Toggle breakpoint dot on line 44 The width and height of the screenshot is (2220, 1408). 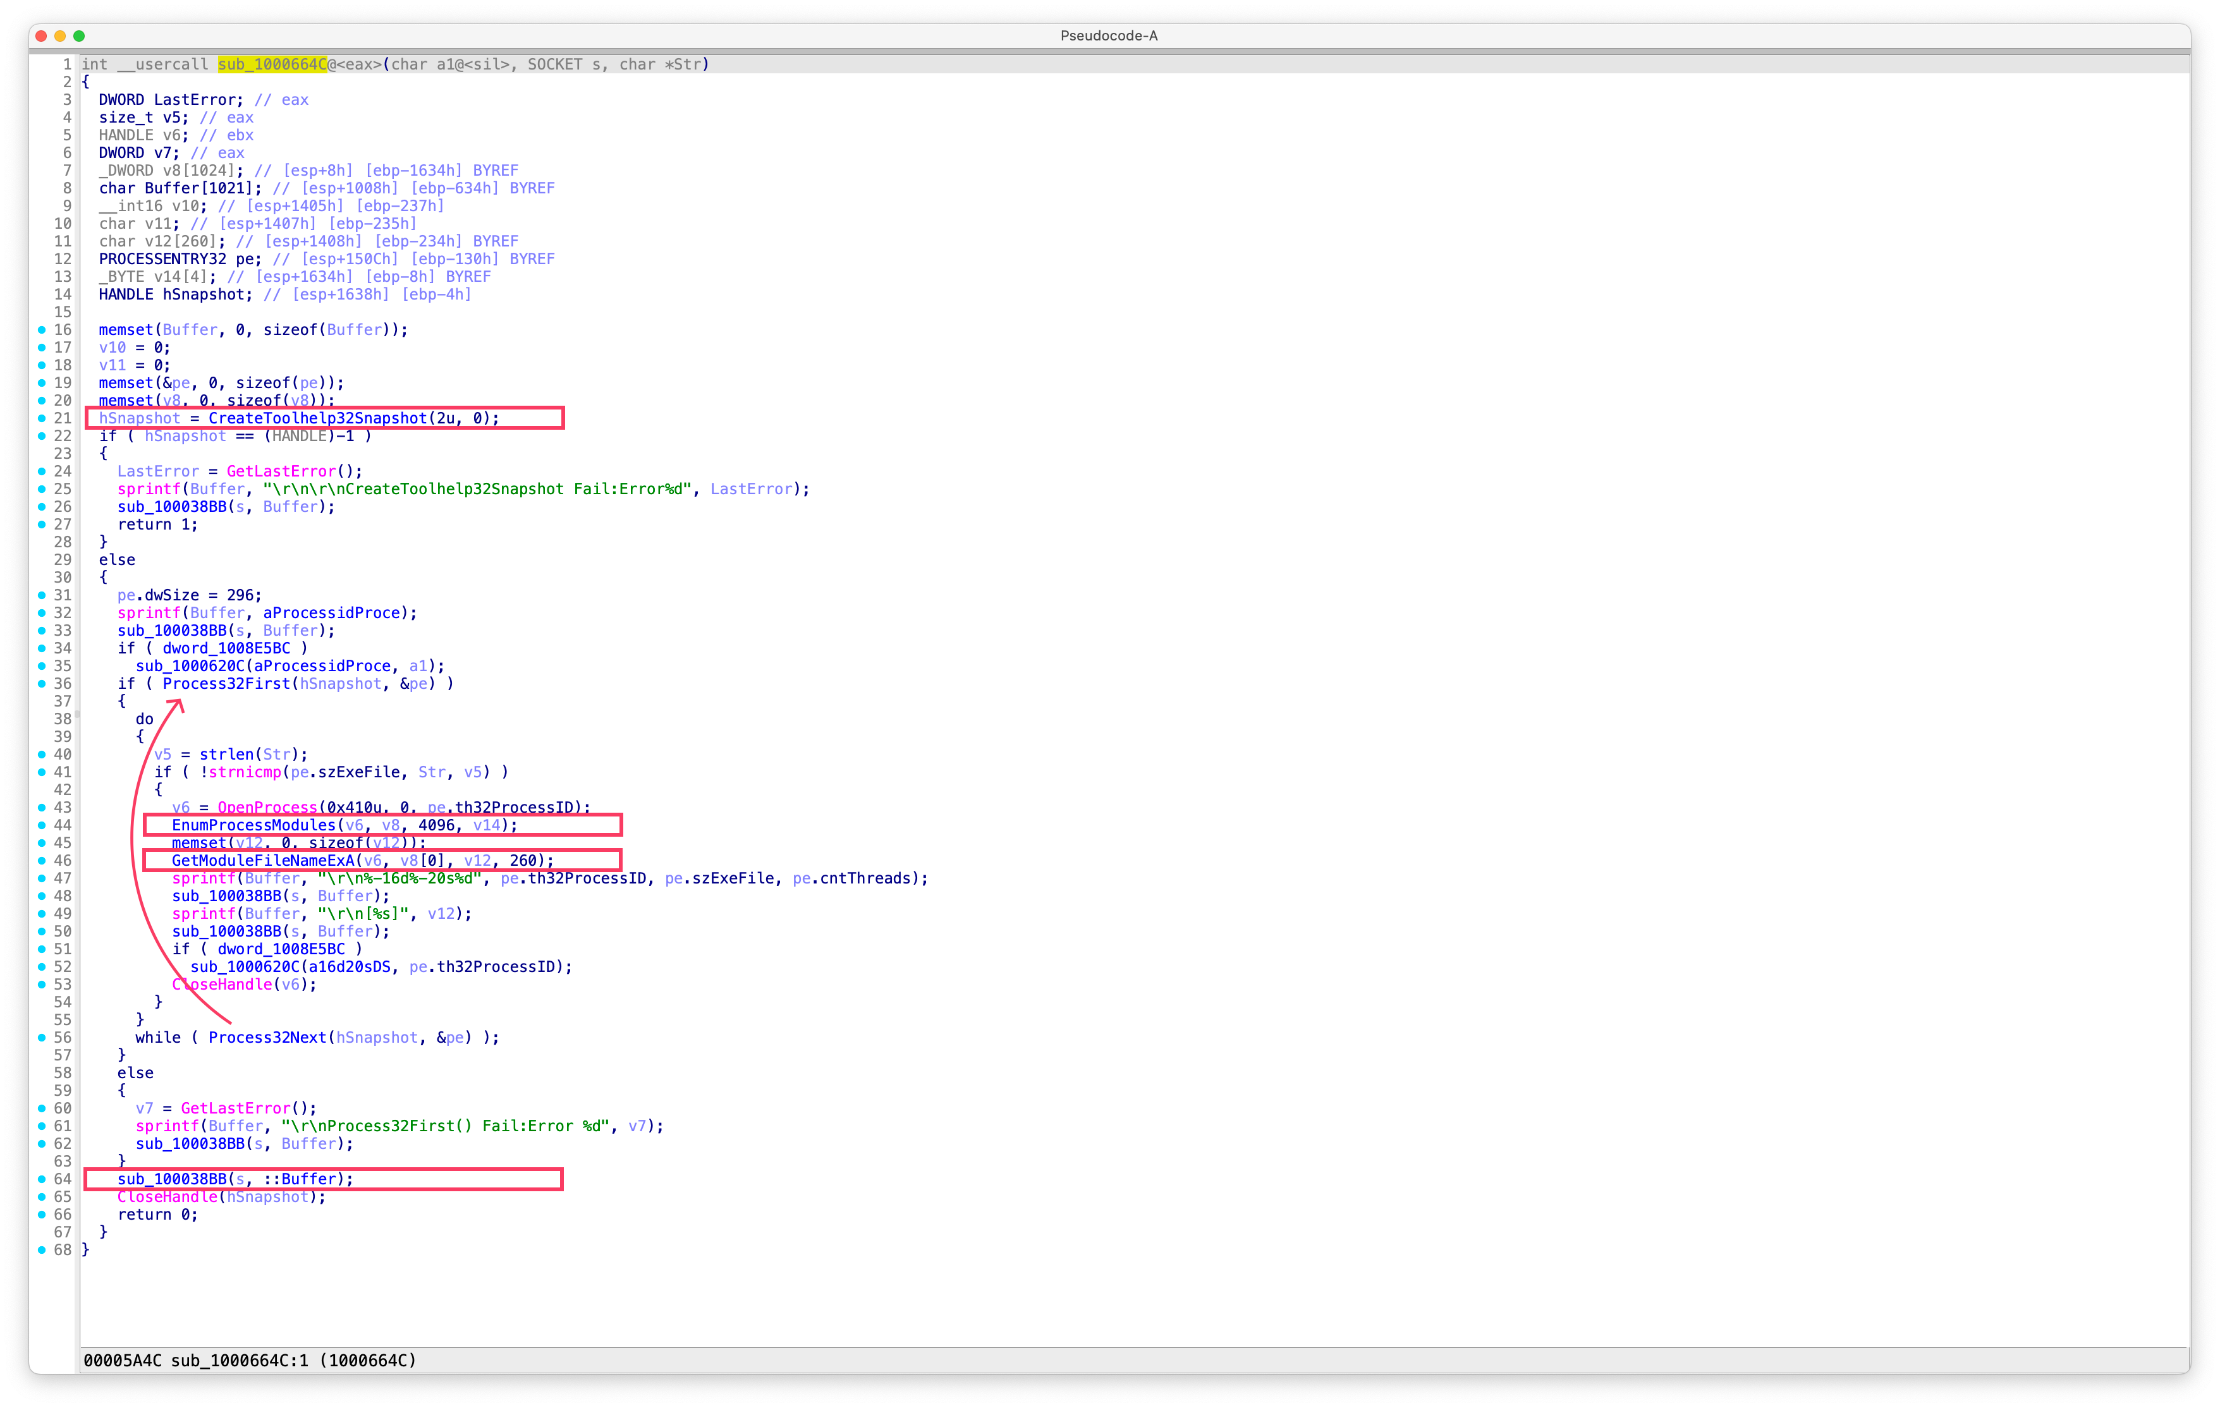coord(42,825)
